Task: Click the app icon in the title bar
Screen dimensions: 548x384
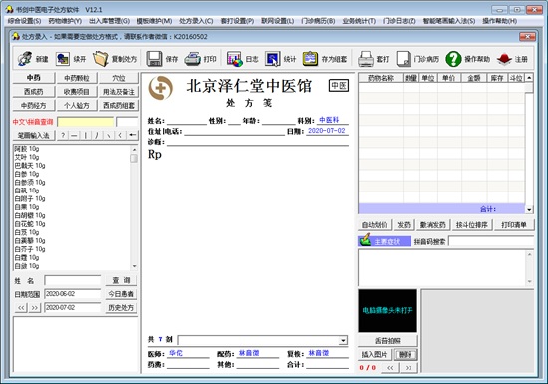Action: tap(9, 9)
